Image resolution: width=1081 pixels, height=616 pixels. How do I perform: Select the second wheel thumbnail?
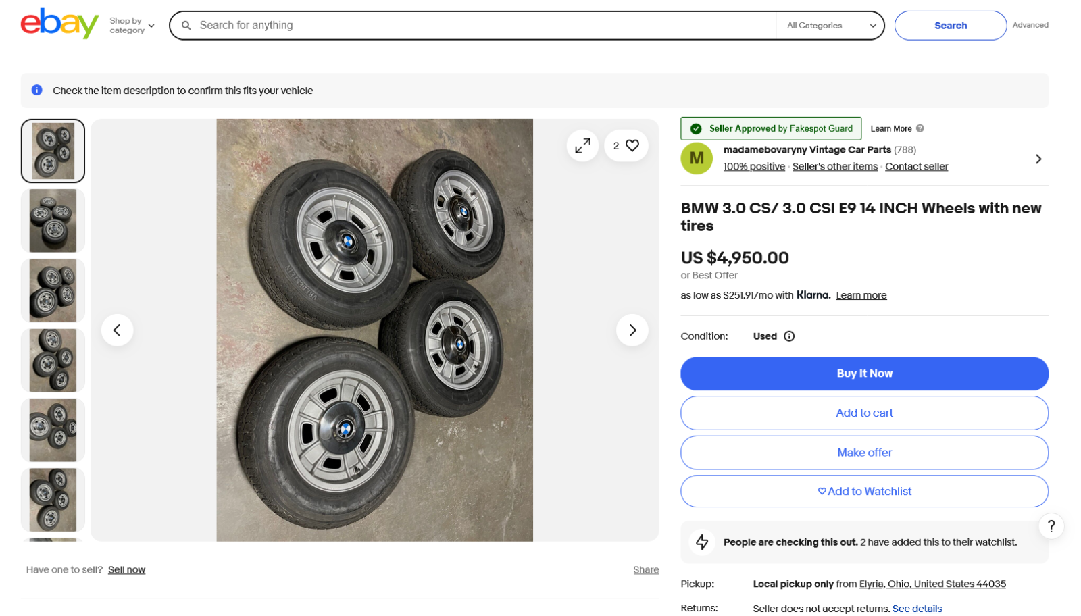tap(53, 221)
